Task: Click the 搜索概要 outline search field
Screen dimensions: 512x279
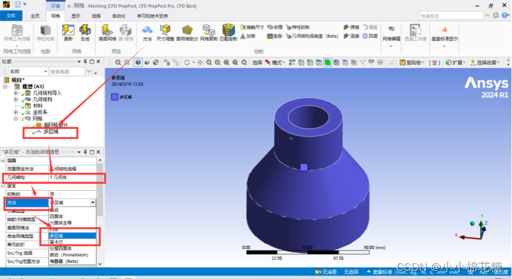Action: [67, 72]
